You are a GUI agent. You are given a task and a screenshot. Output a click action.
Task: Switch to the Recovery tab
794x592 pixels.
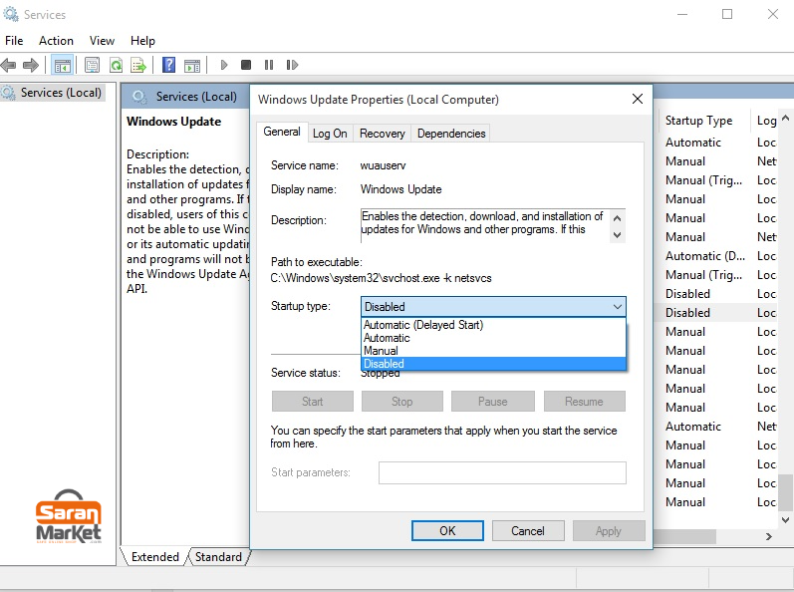tap(383, 134)
